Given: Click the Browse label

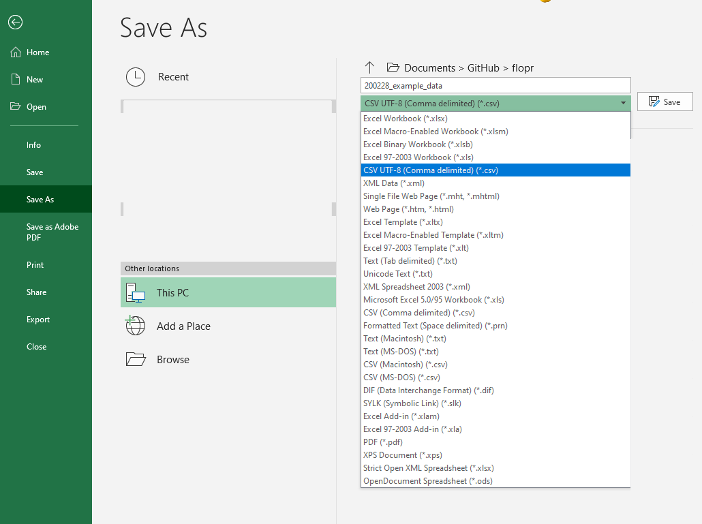Looking at the screenshot, I should (173, 360).
